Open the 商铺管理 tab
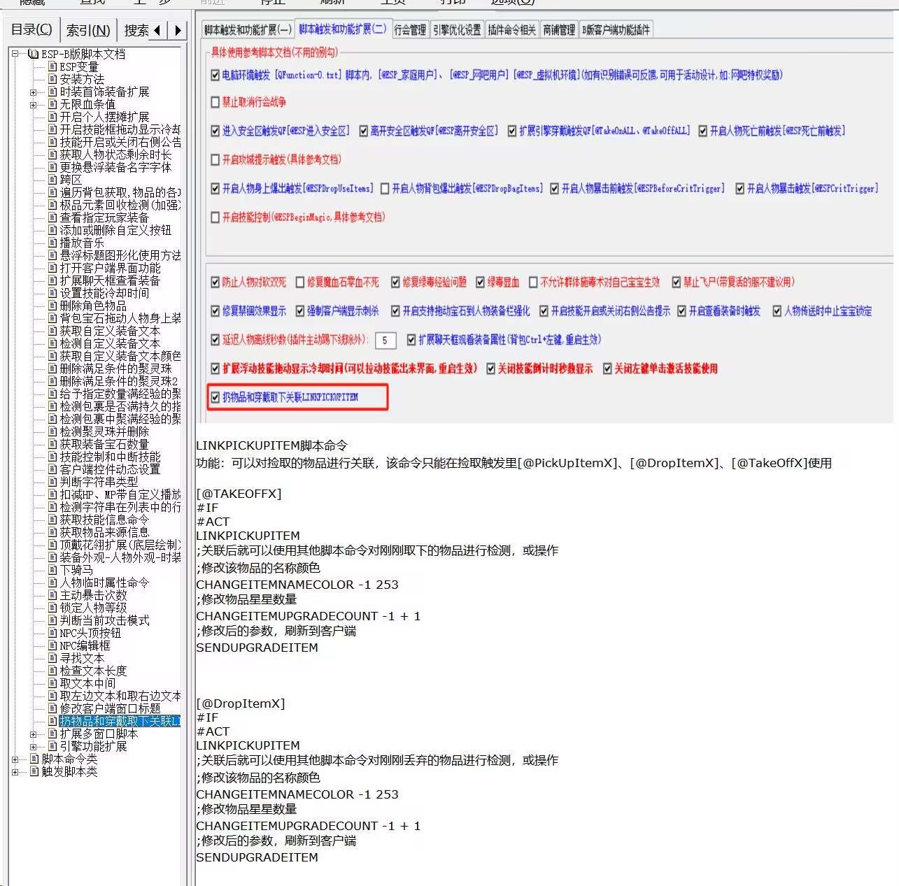The height and width of the screenshot is (886, 899). pyautogui.click(x=559, y=29)
